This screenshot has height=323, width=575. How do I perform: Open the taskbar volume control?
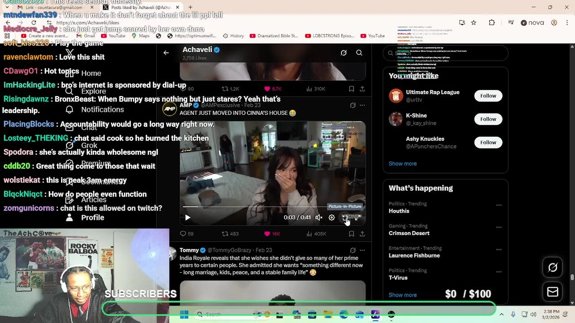pyautogui.click(x=533, y=315)
